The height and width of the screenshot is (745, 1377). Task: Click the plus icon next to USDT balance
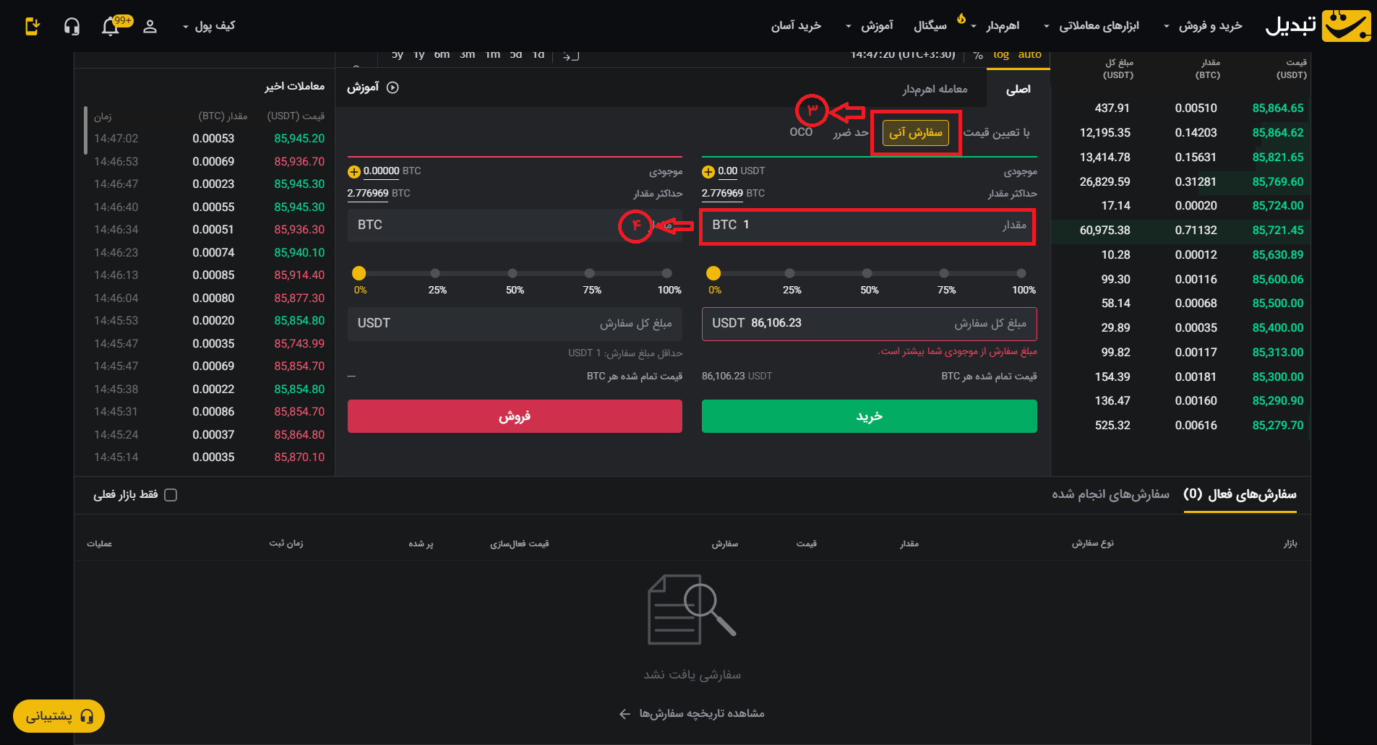(x=708, y=172)
